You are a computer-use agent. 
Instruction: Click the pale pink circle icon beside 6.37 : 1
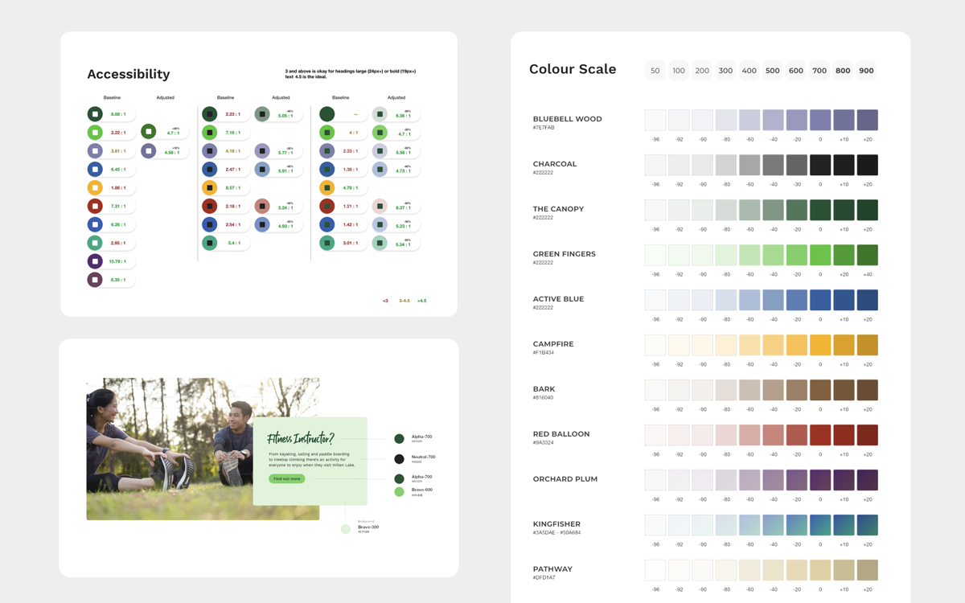point(380,207)
